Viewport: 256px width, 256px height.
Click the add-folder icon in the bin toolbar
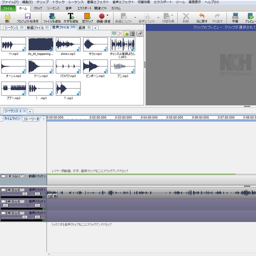126,34
